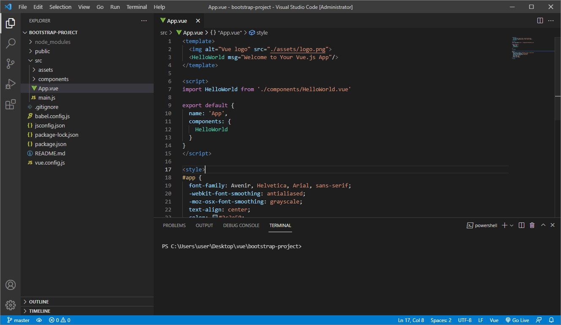The height and width of the screenshot is (325, 561).
Task: Open the Explorer view in activity bar
Action: pyautogui.click(x=11, y=23)
